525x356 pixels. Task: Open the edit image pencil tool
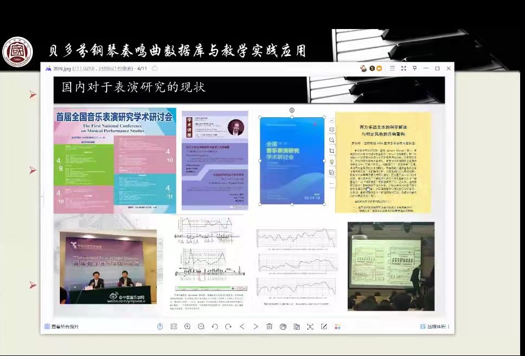[324, 326]
